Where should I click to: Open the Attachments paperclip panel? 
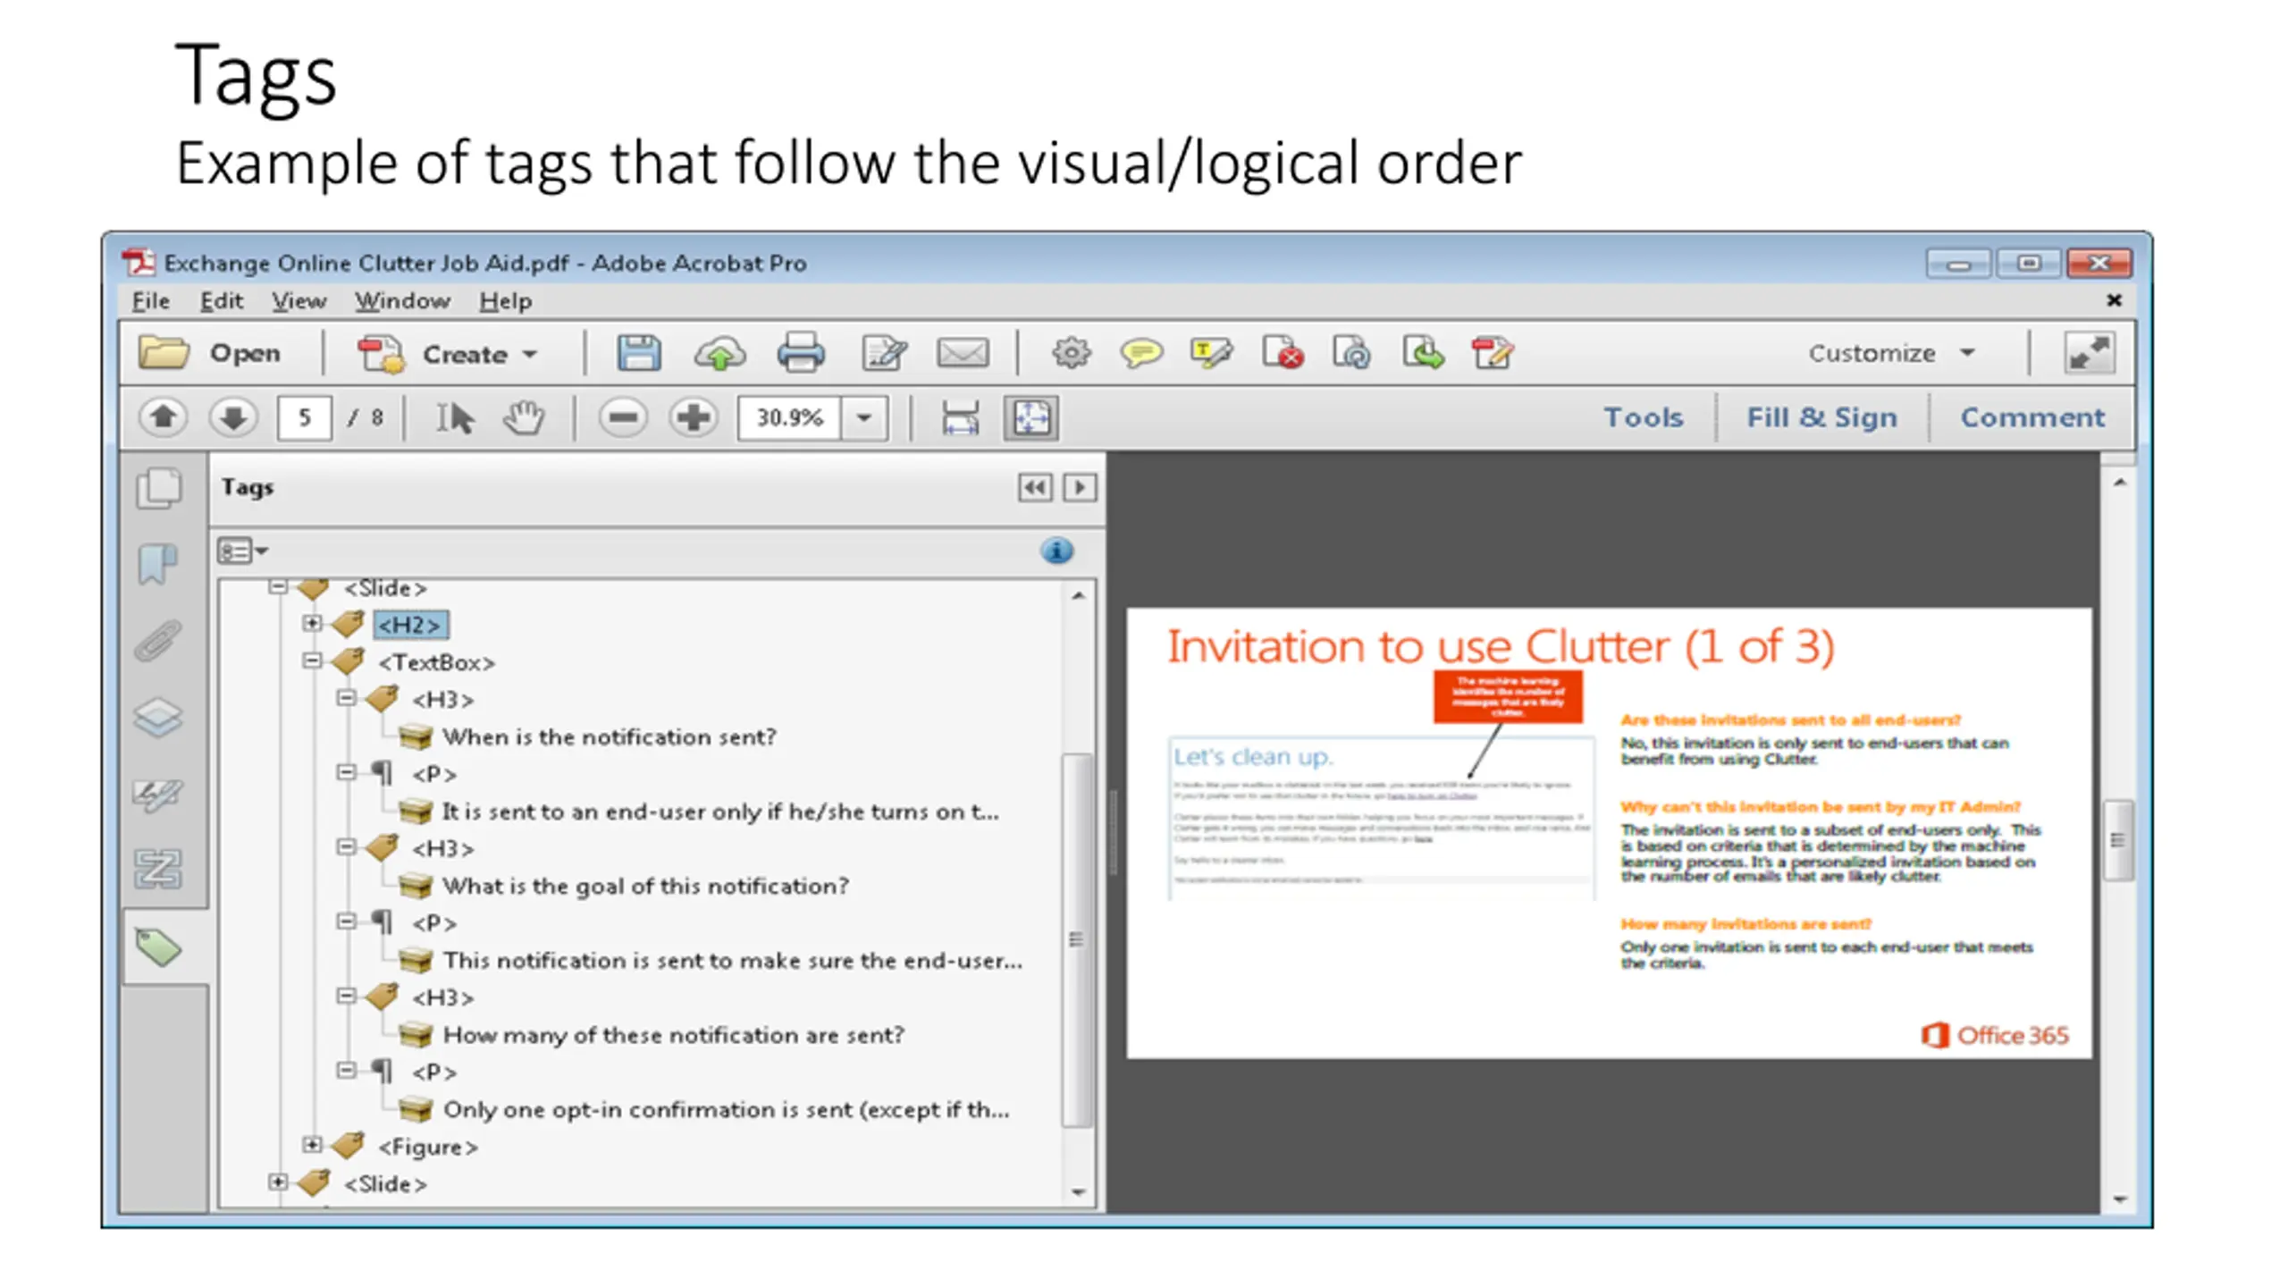[x=158, y=641]
